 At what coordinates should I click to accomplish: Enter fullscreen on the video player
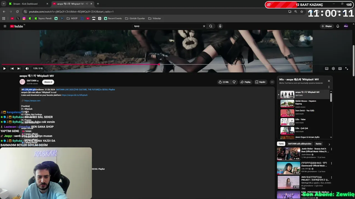(347, 69)
